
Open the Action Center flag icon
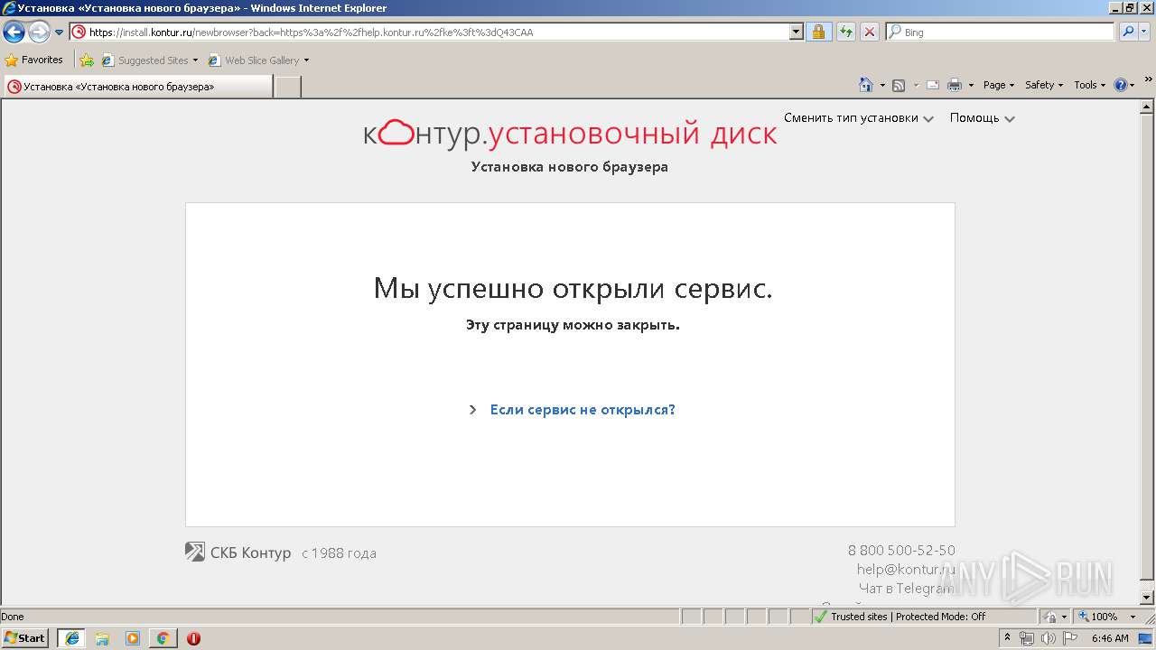click(x=1069, y=638)
